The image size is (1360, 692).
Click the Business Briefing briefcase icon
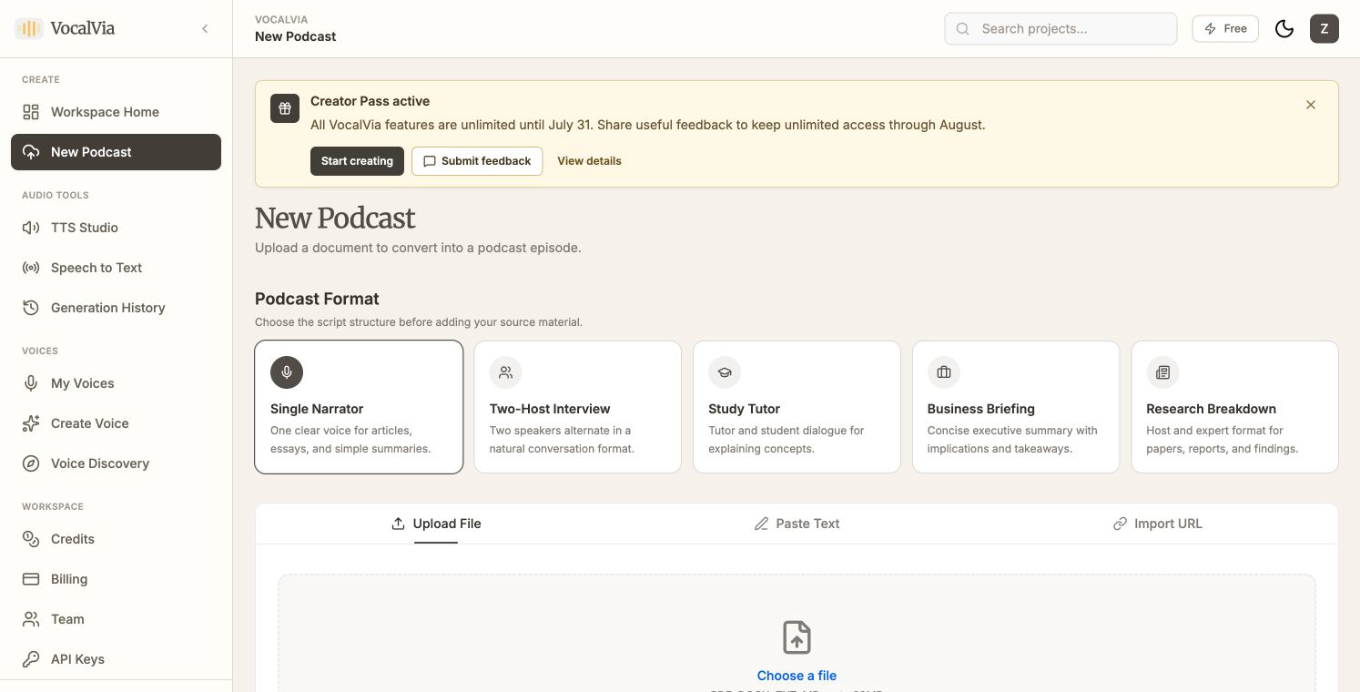(944, 372)
